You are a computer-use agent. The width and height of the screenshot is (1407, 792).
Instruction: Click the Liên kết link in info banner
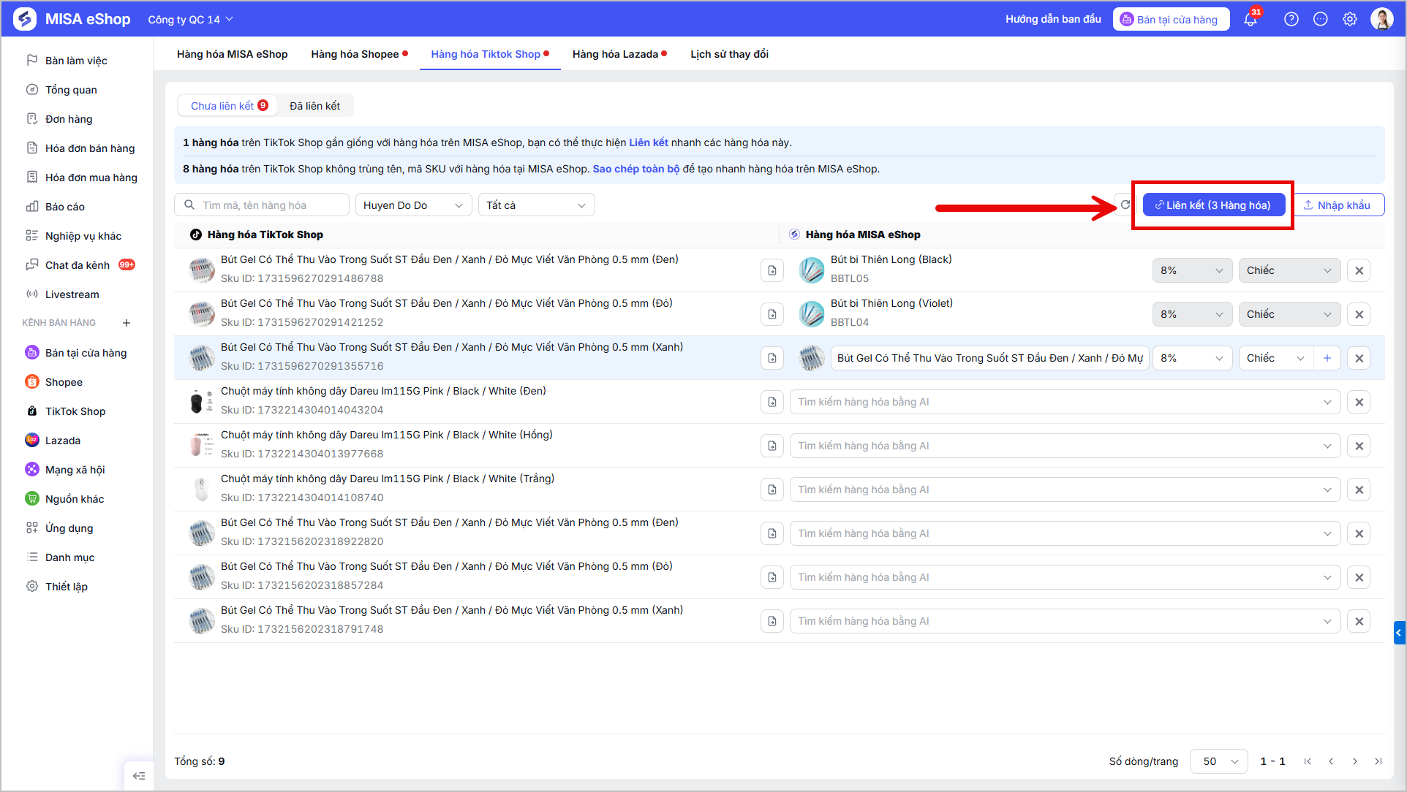coord(649,142)
